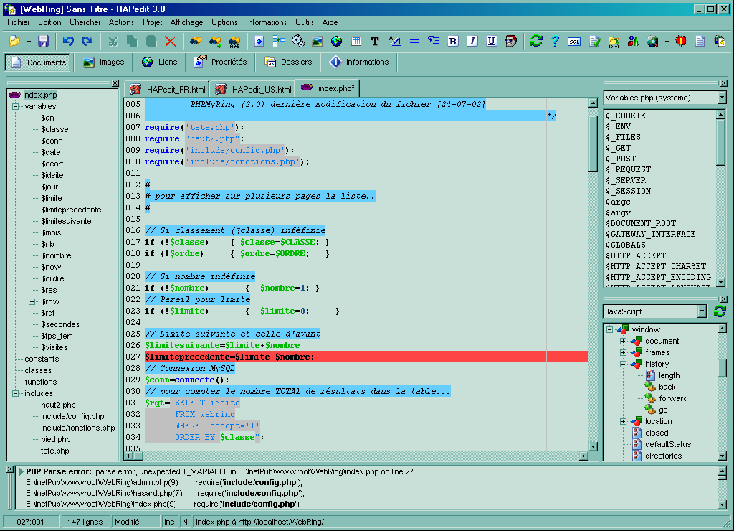Click the editor vertical scrollbar thumb
Viewport: 734px width, 531px height.
tap(593, 144)
